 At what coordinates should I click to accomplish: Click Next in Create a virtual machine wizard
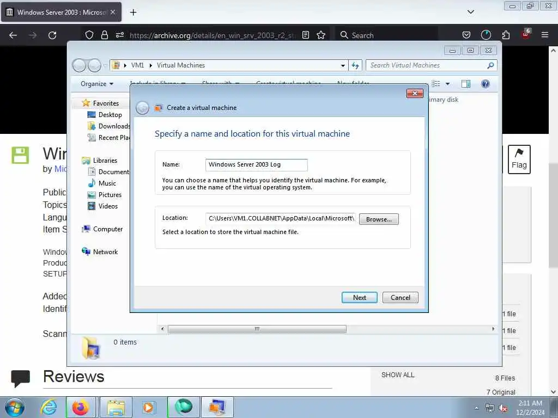point(359,298)
